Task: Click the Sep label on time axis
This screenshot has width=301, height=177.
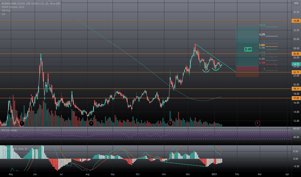Action: (x=112, y=174)
